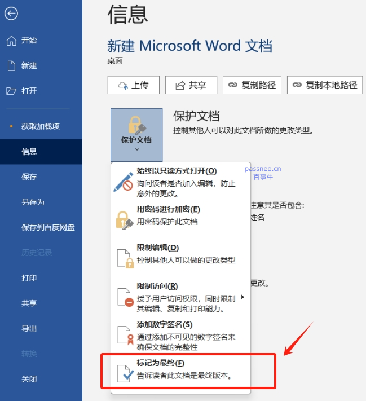The image size is (366, 401).
Task: Open the 新建 sidebar page
Action: point(41,66)
